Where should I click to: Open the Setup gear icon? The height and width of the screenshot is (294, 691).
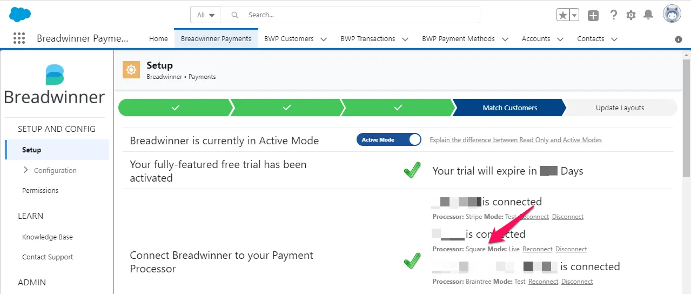pos(631,15)
